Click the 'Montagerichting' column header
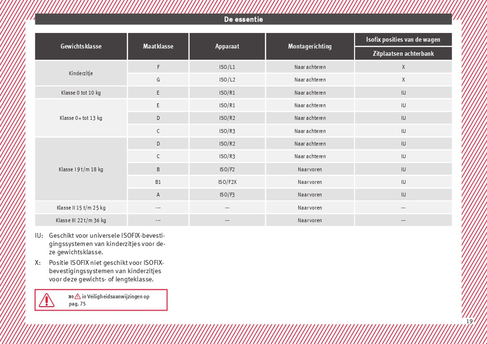This screenshot has width=487, height=344. [310, 47]
